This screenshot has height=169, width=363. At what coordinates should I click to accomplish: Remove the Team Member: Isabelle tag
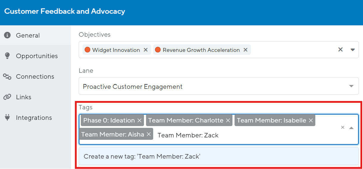(311, 120)
